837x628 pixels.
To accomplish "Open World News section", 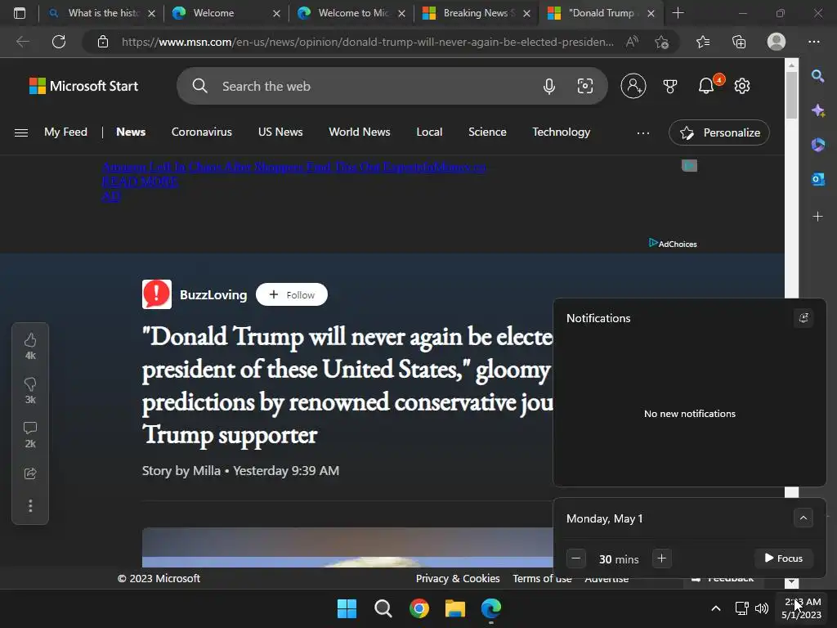I will (360, 132).
